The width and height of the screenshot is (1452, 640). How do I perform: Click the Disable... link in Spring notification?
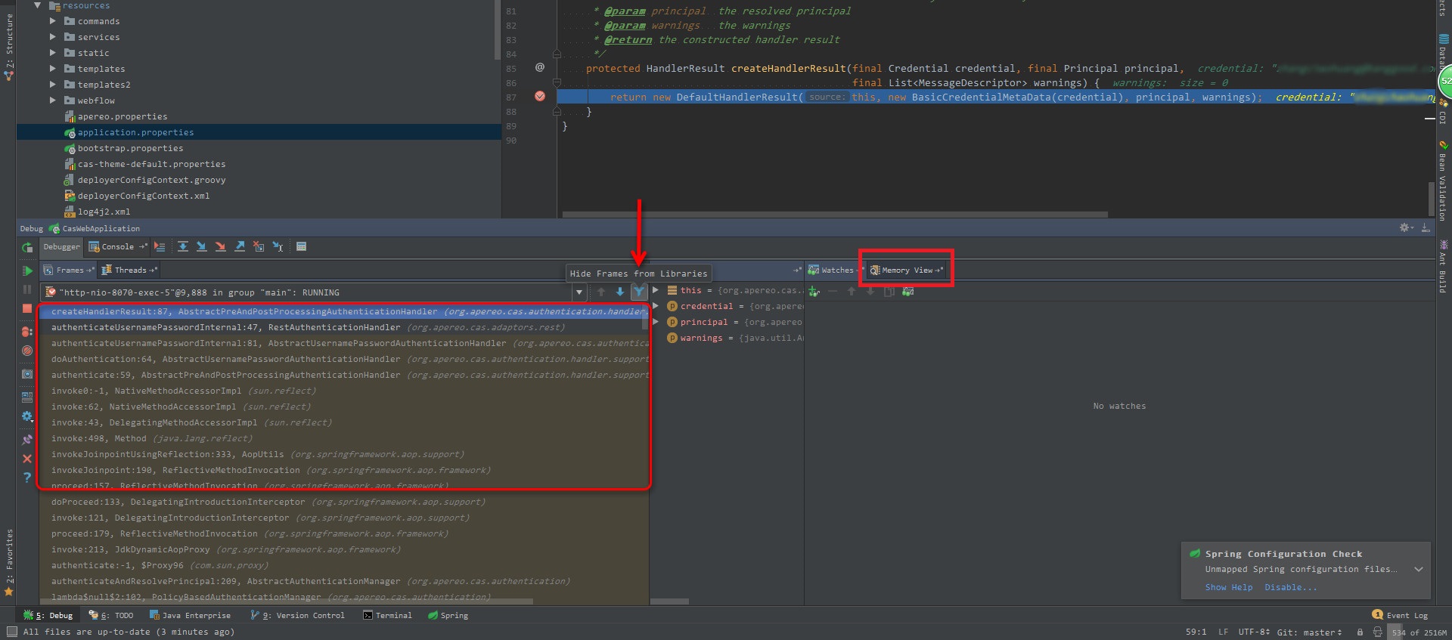[x=1290, y=587]
